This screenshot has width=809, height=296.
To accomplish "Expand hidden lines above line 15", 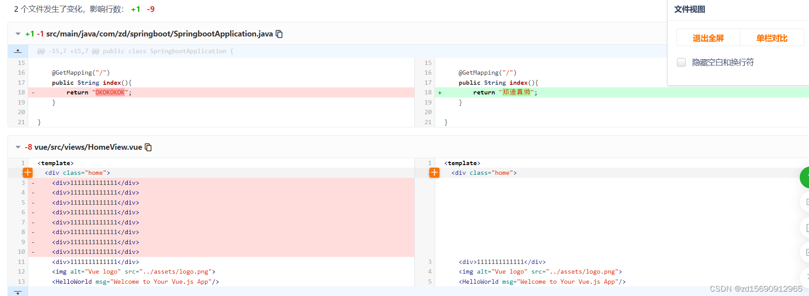I will coord(18,51).
